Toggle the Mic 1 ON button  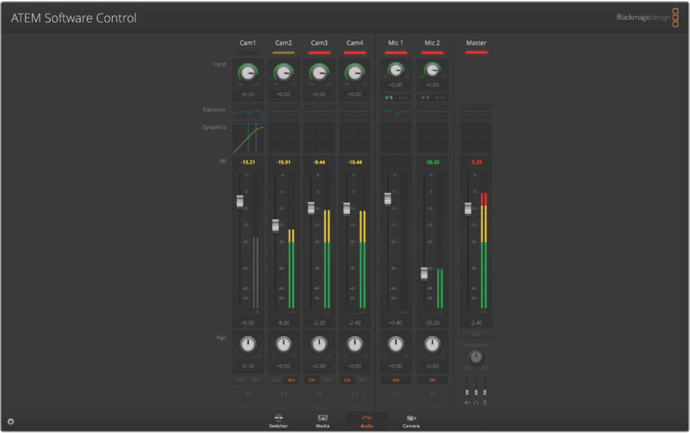396,380
